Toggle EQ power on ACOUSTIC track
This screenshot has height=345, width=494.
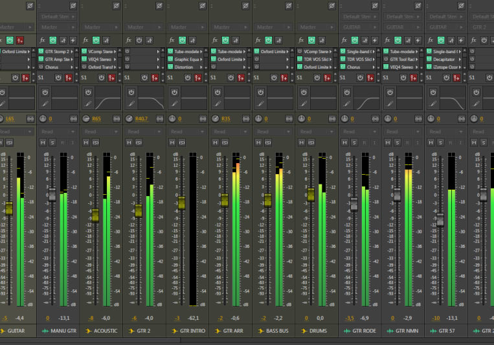point(88,93)
